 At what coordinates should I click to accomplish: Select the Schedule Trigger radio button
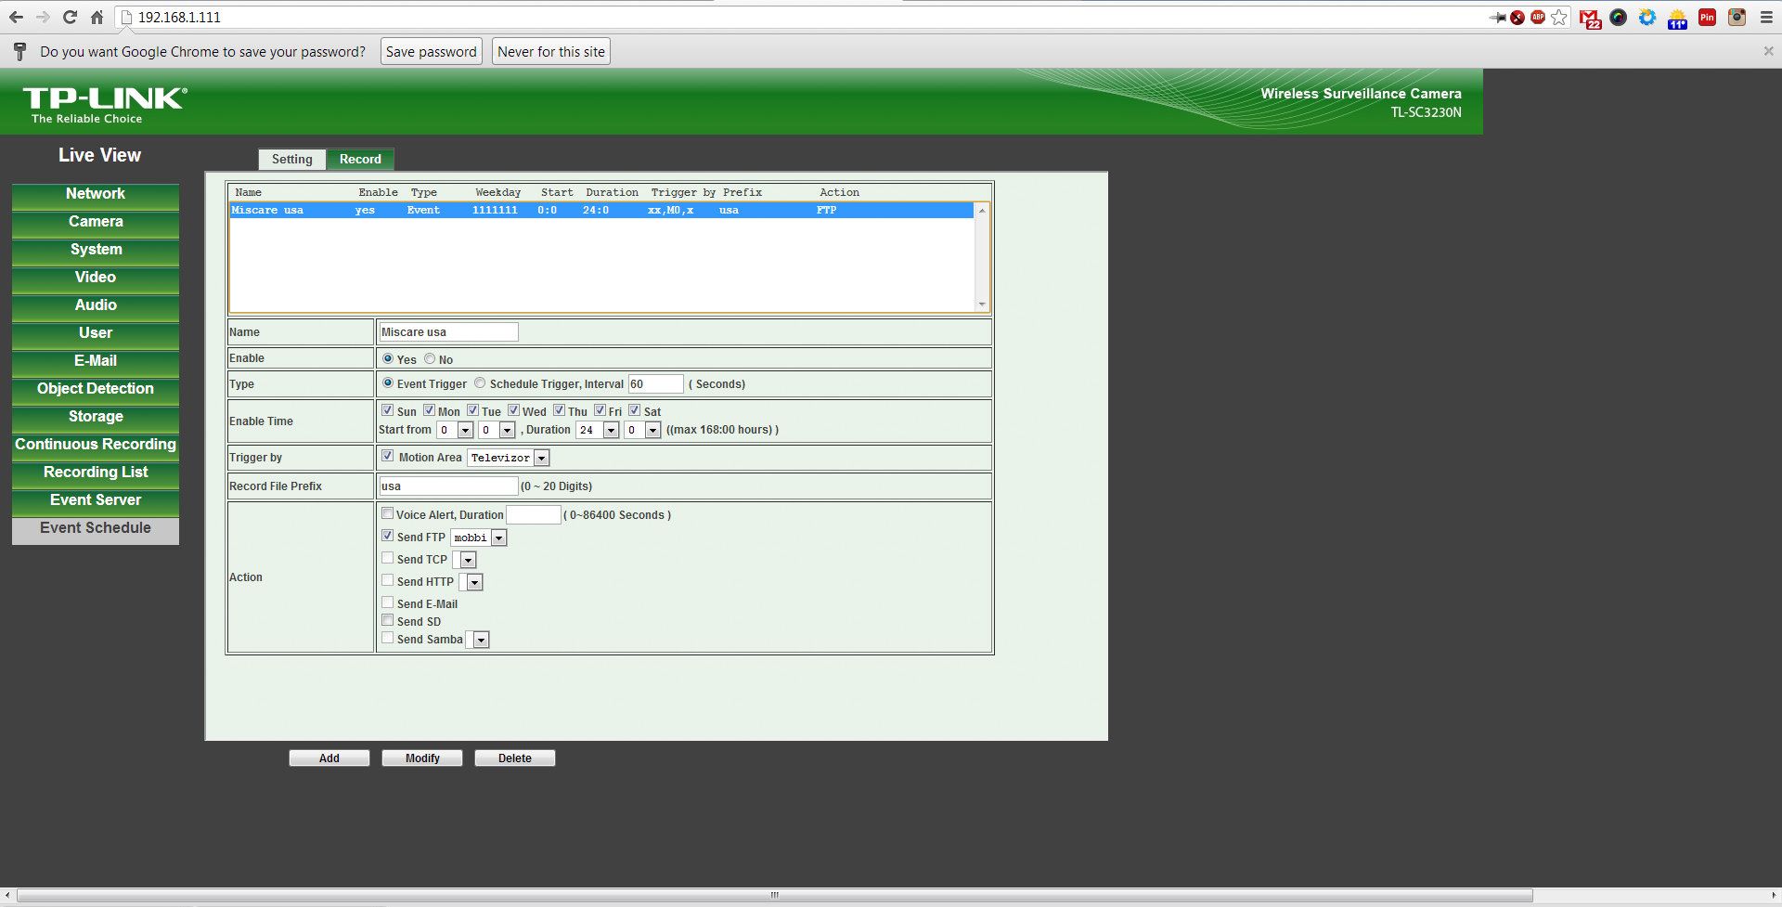click(480, 383)
